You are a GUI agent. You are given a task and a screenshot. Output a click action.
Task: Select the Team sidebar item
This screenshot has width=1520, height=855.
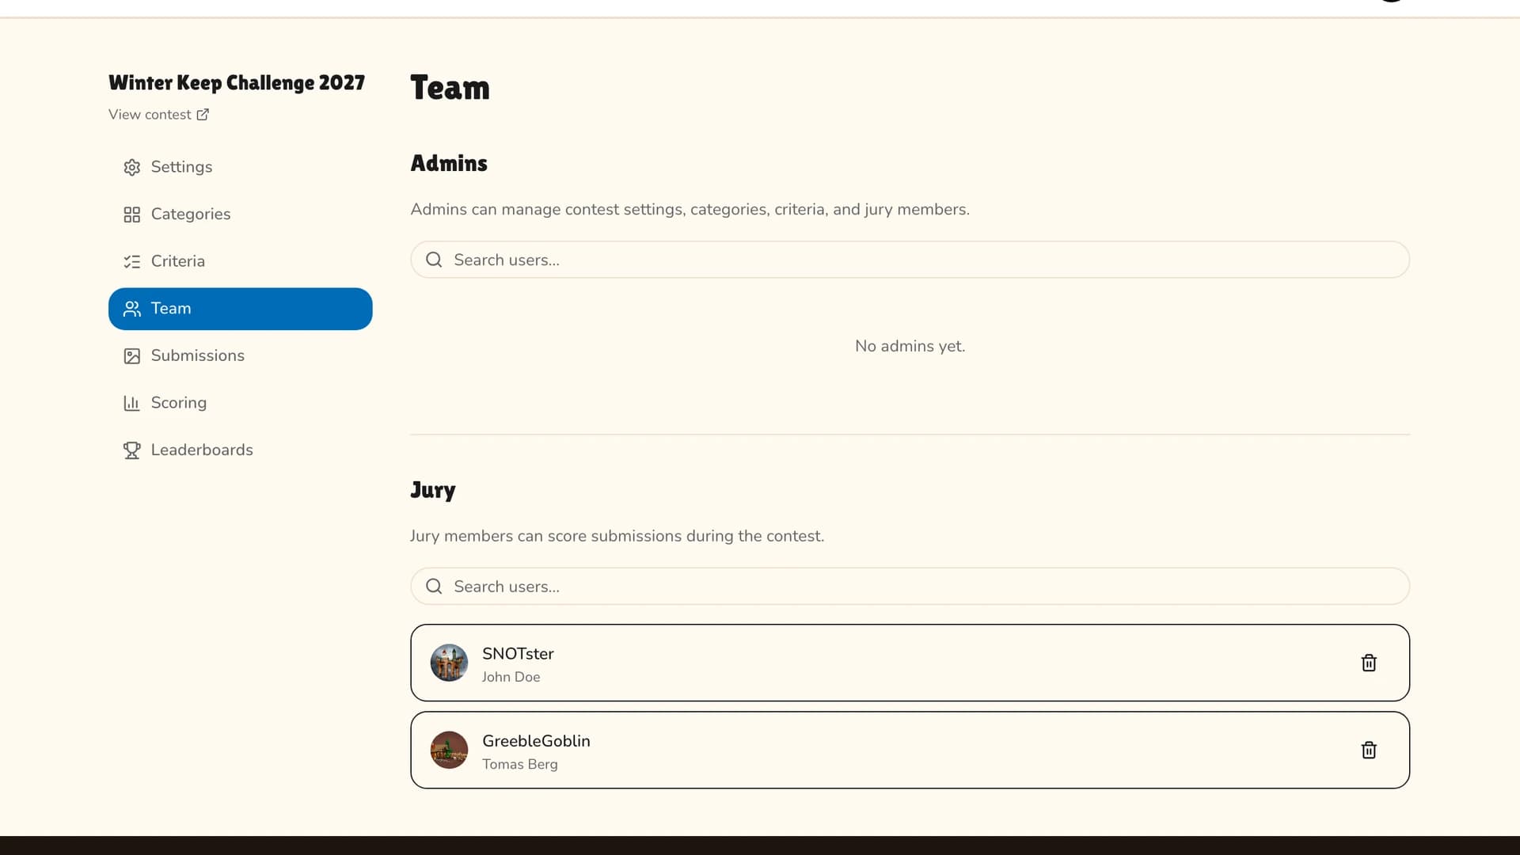point(240,309)
